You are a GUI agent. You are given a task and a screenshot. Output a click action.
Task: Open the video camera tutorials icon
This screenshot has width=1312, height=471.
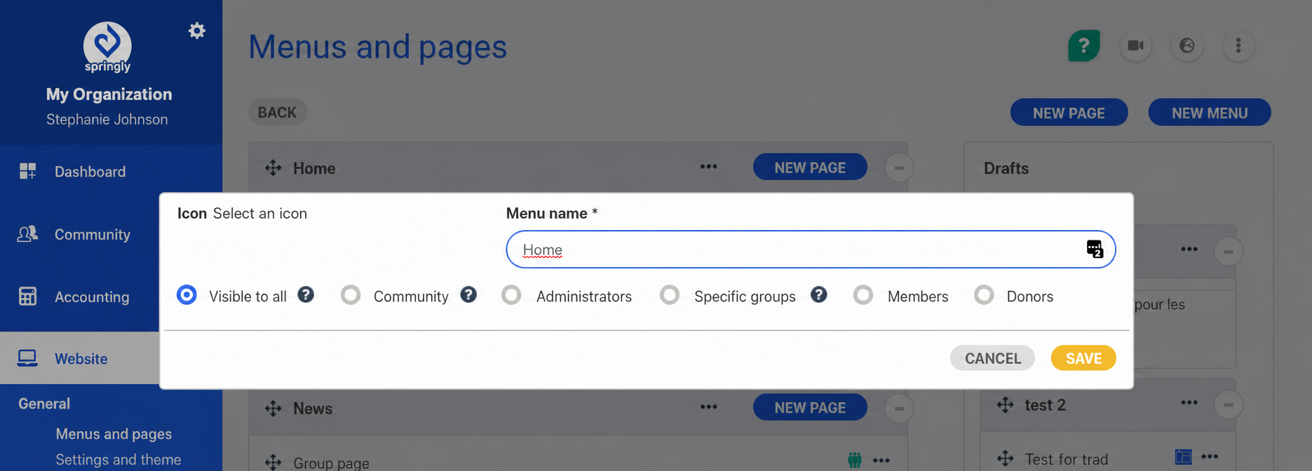pyautogui.click(x=1135, y=46)
